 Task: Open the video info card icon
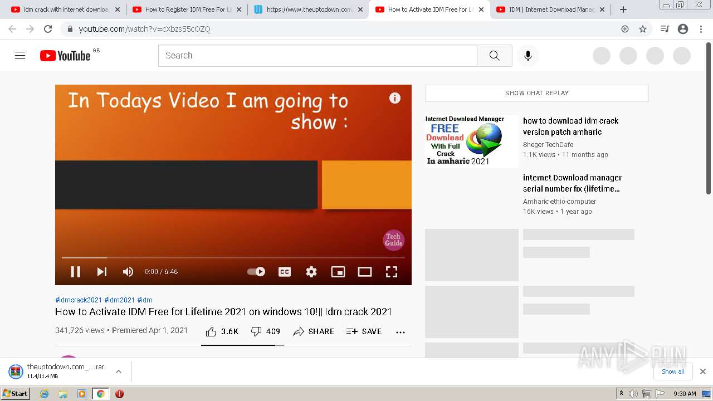(395, 98)
